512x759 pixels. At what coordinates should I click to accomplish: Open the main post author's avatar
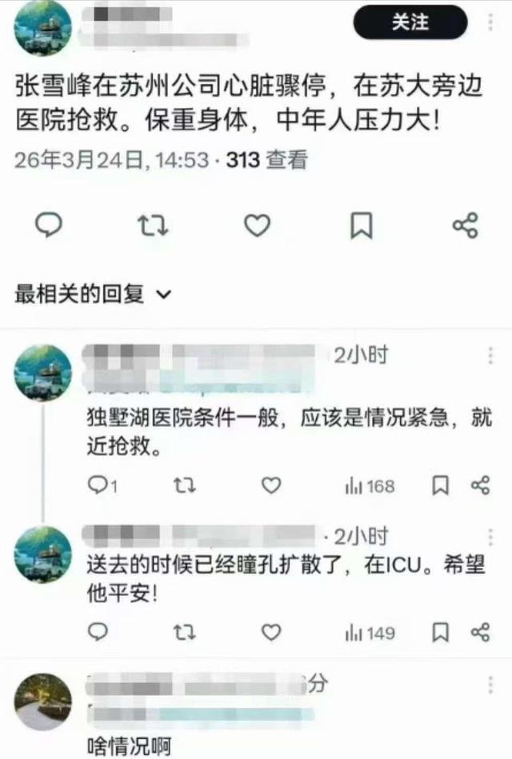coord(43,29)
